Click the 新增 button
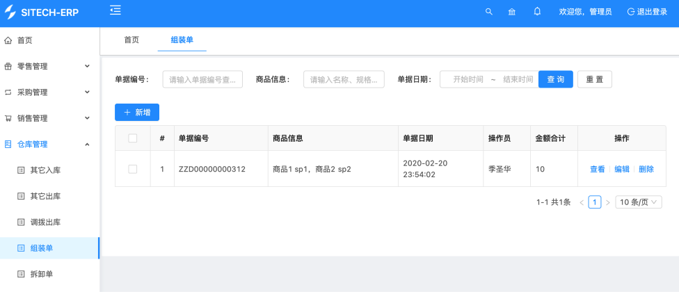Image resolution: width=679 pixels, height=294 pixels. coord(137,112)
